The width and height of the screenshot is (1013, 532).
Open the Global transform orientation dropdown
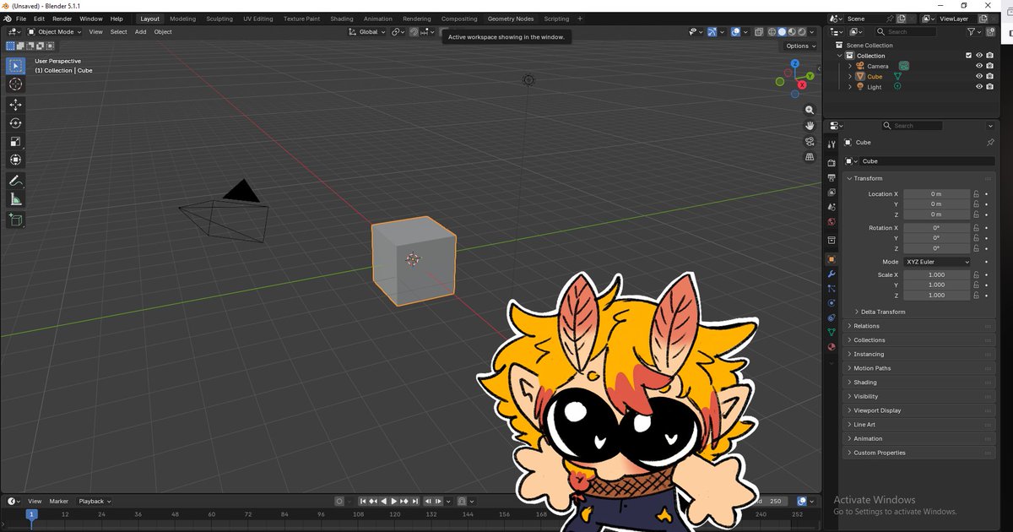tap(367, 32)
